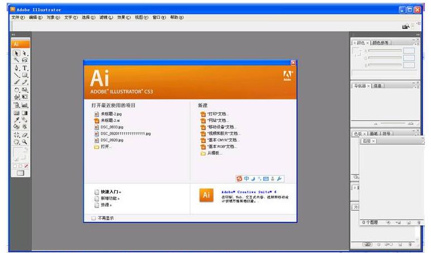Select the Pen tool

(17, 68)
